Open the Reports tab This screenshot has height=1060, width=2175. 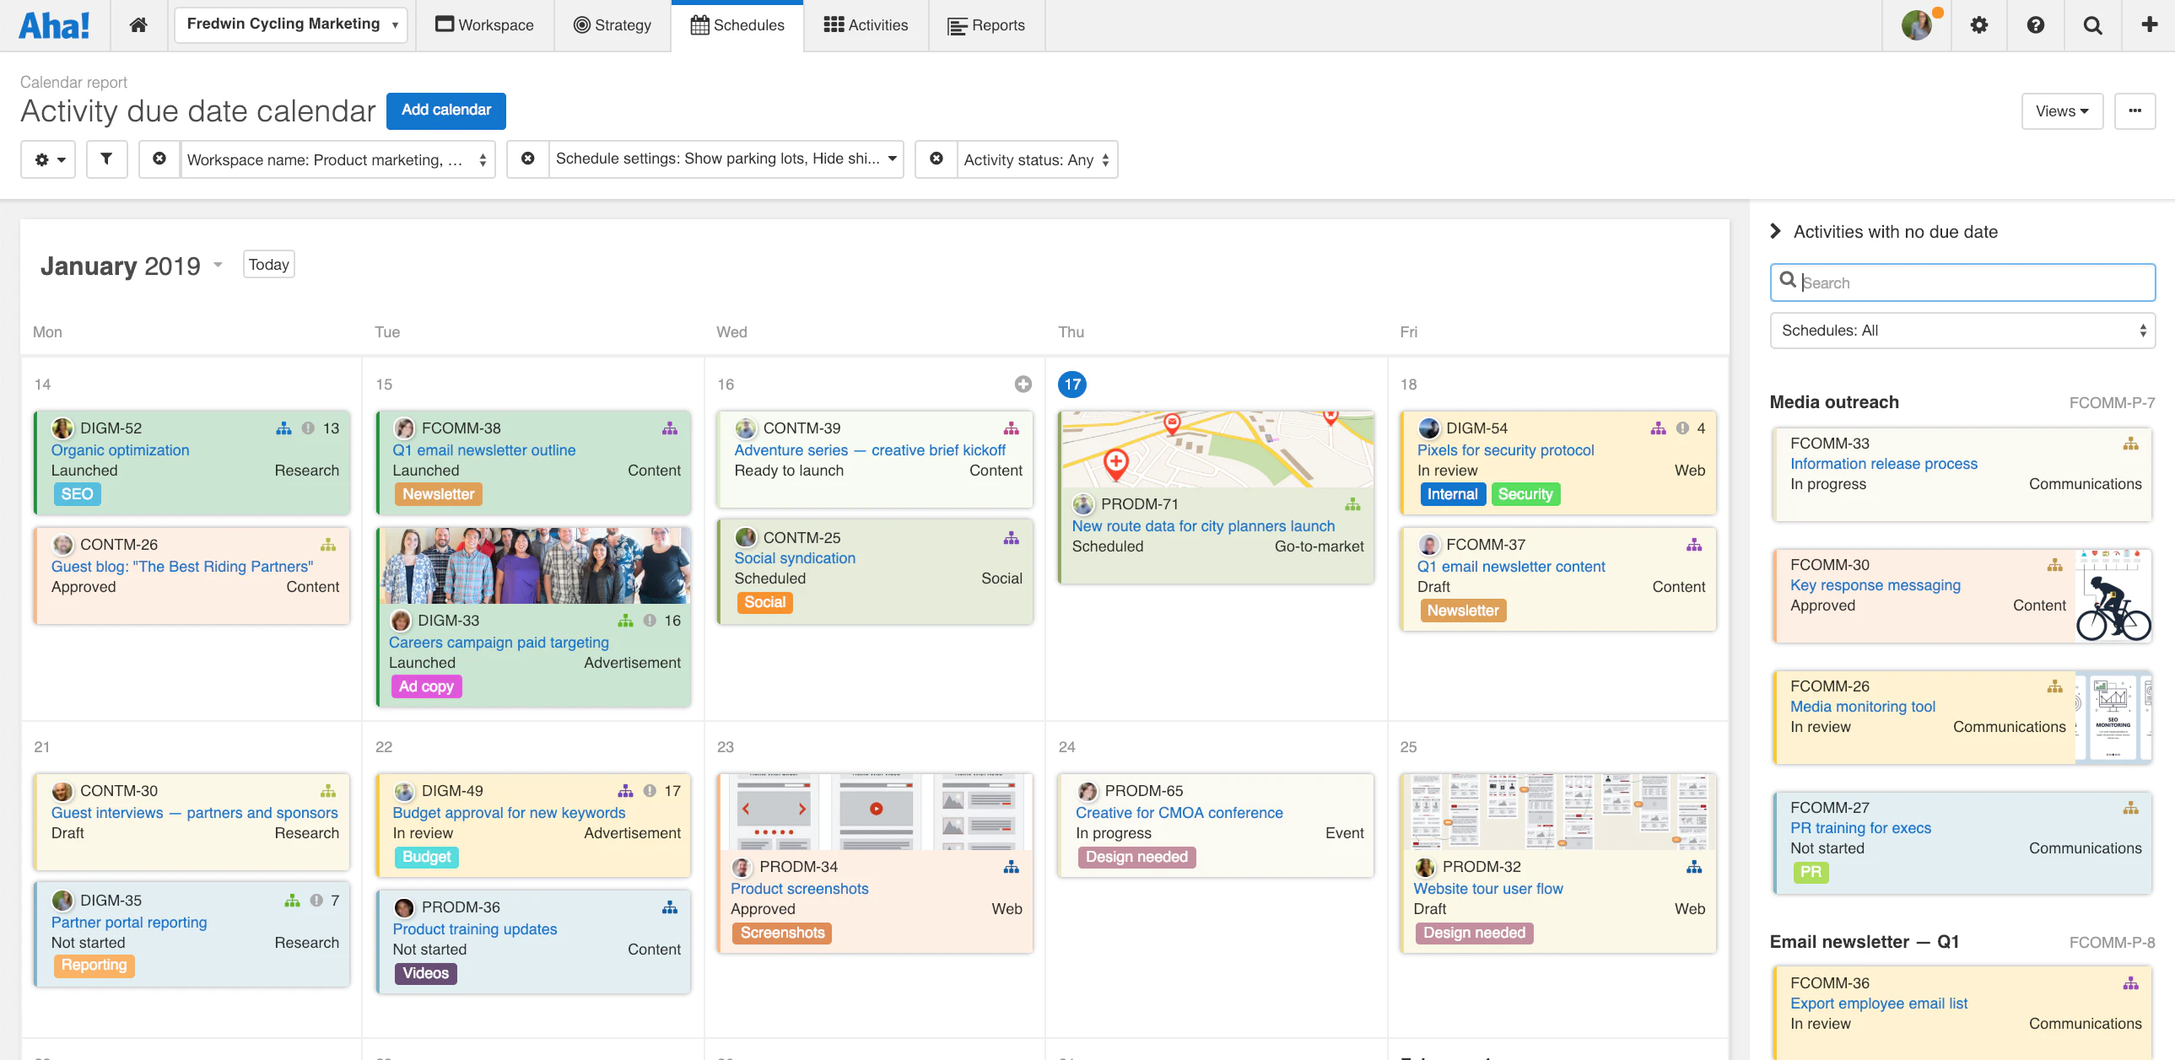[x=986, y=25]
